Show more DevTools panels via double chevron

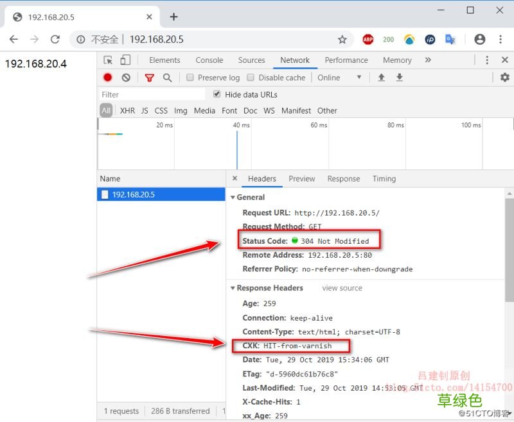coord(428,60)
